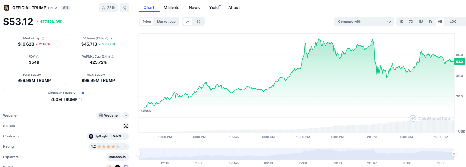
Task: Copy the contract address
Action: coord(125,136)
